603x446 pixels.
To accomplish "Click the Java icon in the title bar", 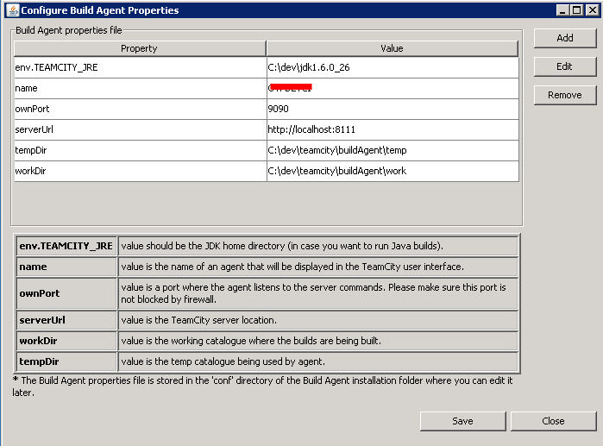I will [10, 10].
